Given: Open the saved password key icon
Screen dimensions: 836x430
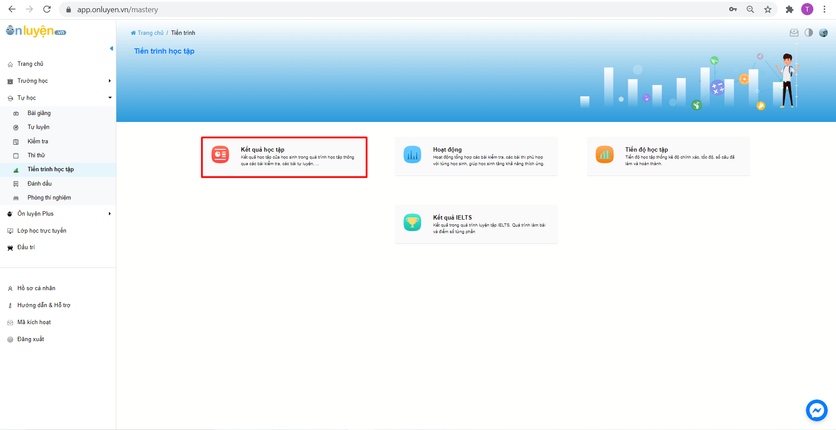Looking at the screenshot, I should pos(733,9).
